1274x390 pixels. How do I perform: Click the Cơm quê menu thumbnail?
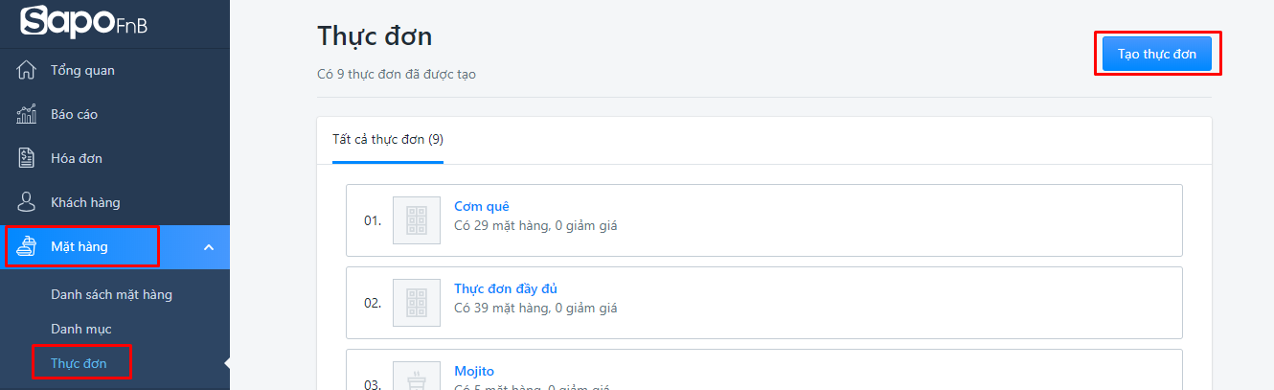(x=417, y=220)
